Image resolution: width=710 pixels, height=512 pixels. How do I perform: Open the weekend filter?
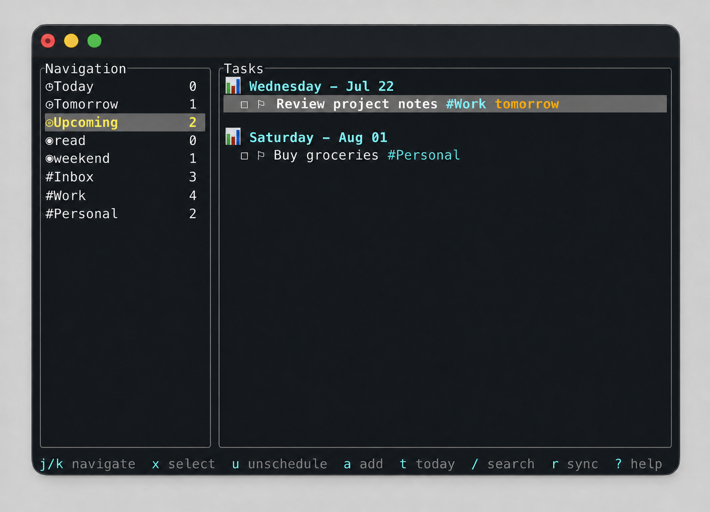click(125, 158)
